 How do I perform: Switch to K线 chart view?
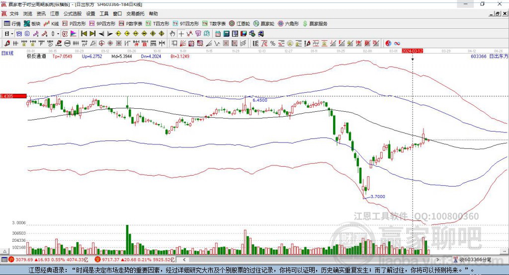51,24
